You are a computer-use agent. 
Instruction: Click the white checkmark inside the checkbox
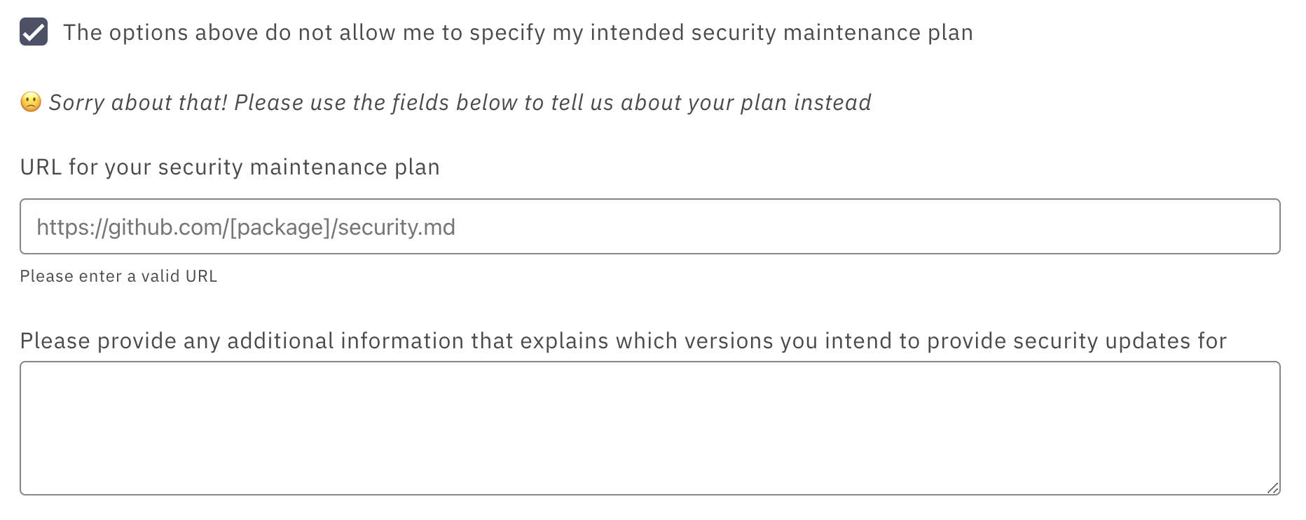pos(34,32)
